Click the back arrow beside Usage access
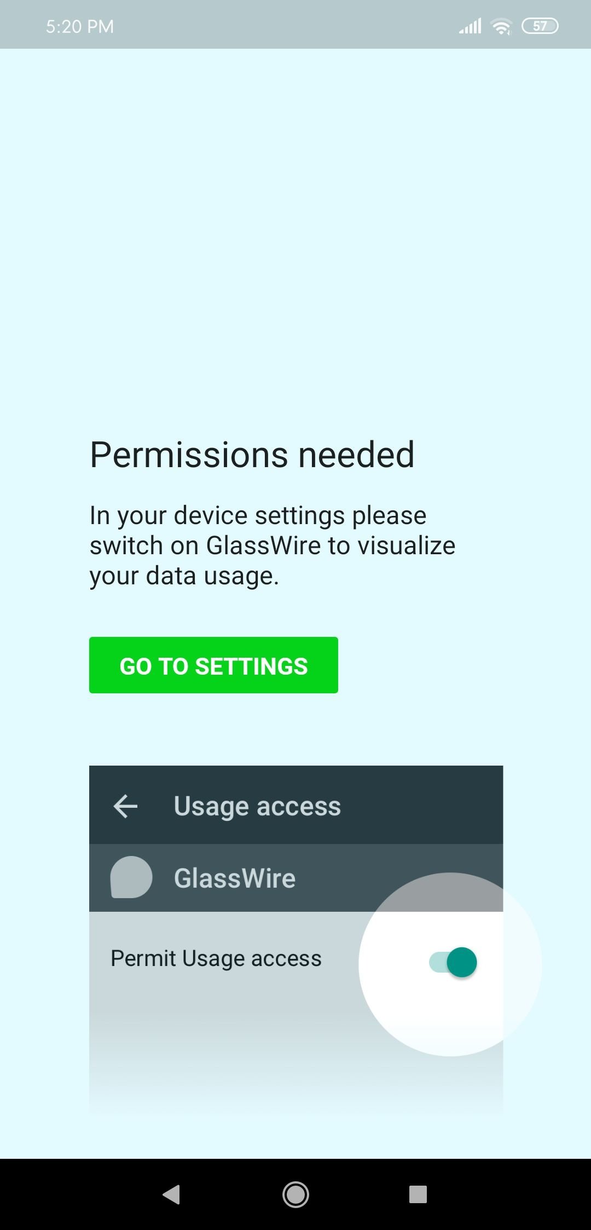The width and height of the screenshot is (591, 1230). pyautogui.click(x=125, y=806)
